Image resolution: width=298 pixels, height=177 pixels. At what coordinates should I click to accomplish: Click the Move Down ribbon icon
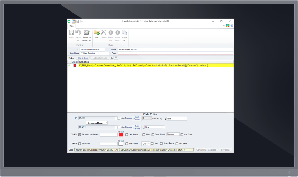tap(118, 33)
